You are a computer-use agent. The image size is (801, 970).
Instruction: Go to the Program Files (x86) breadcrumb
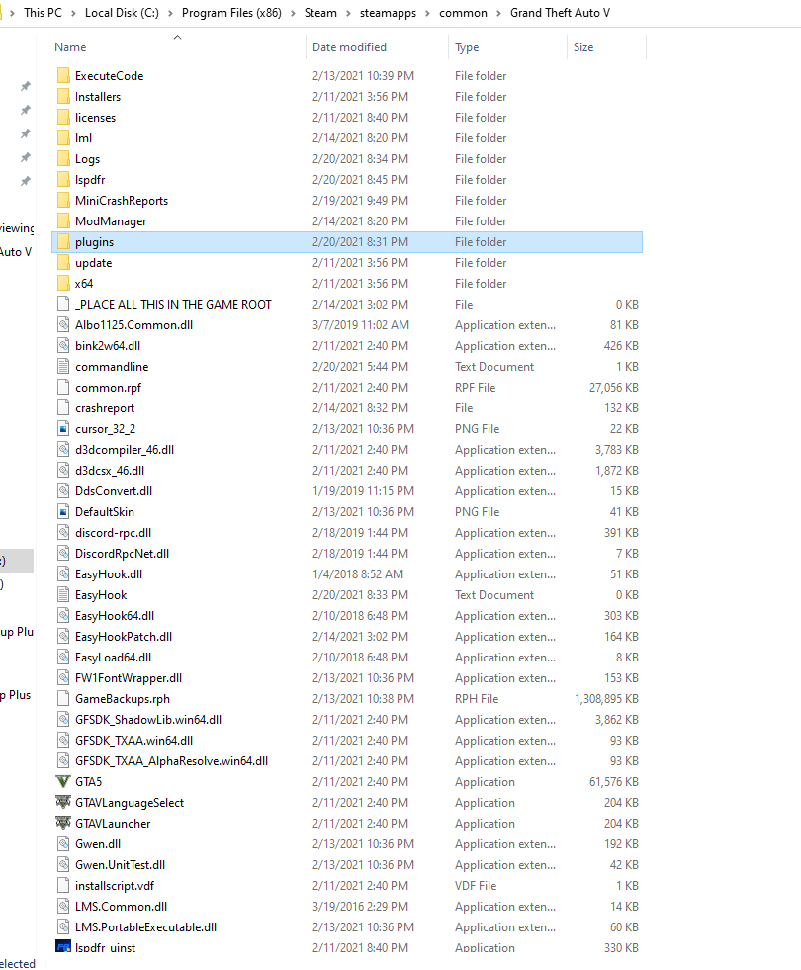coord(231,13)
